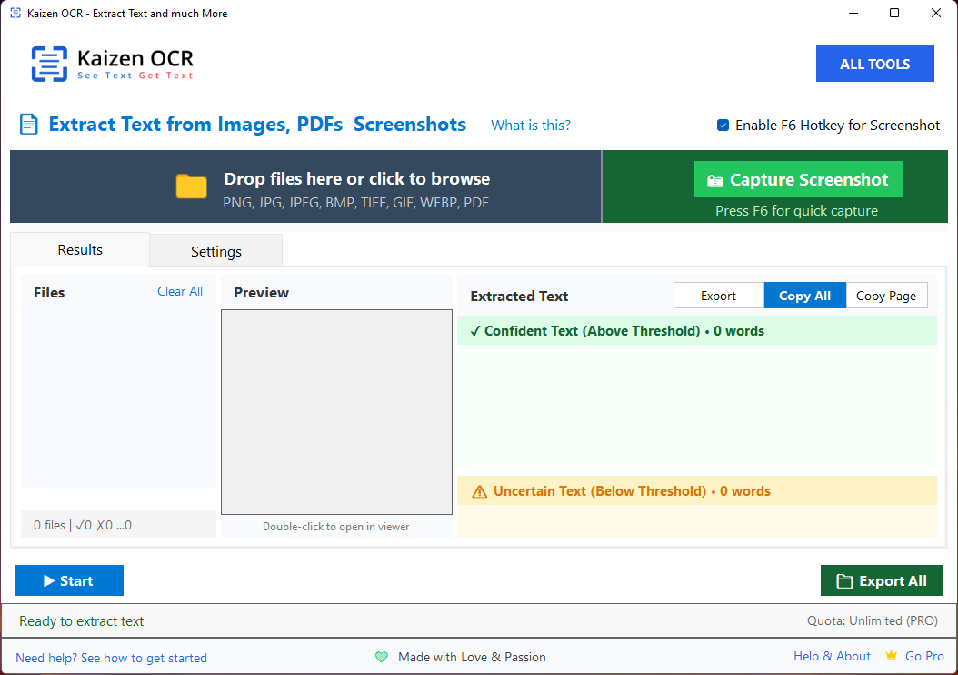Click the empty Preview image area
The width and height of the screenshot is (958, 675).
click(x=336, y=412)
